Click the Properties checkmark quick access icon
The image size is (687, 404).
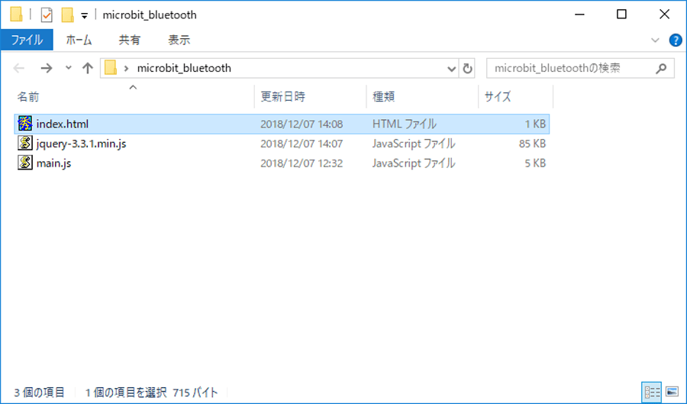pyautogui.click(x=47, y=15)
